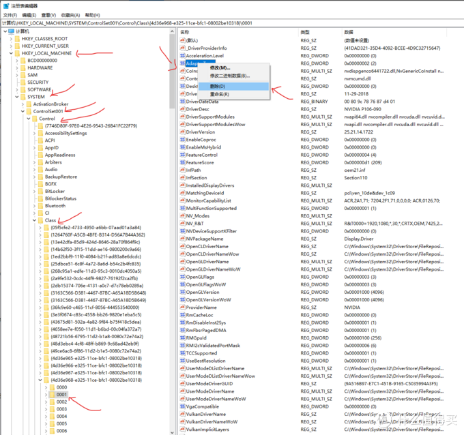This screenshot has width=464, height=435.
Task: Click the string icon beside MatchingDeviceId
Action: 183,193
